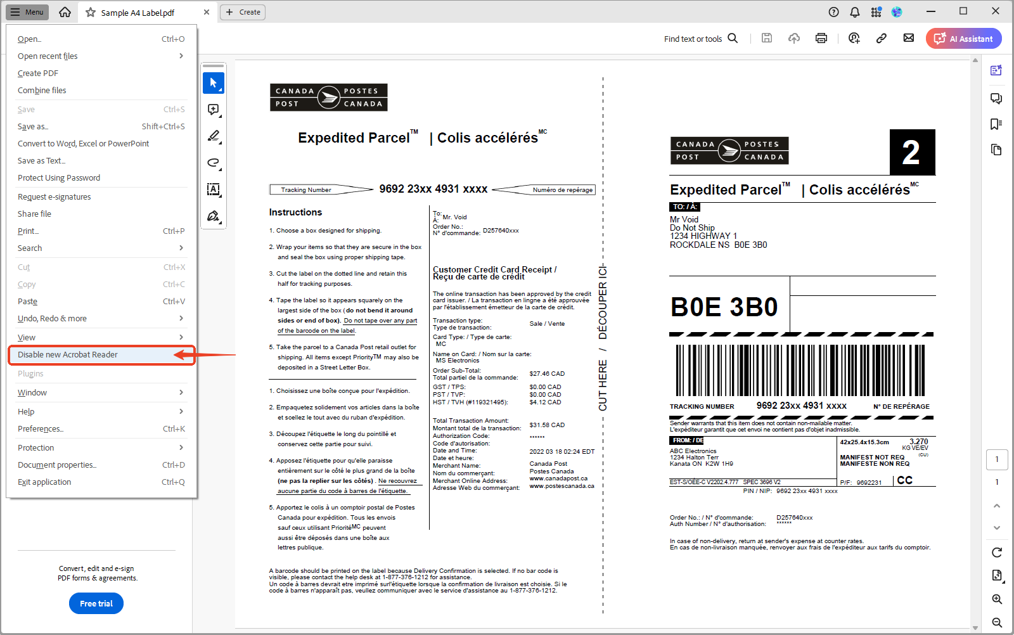The height and width of the screenshot is (635, 1014).
Task: Choose Preferences... menu item
Action: pos(101,429)
